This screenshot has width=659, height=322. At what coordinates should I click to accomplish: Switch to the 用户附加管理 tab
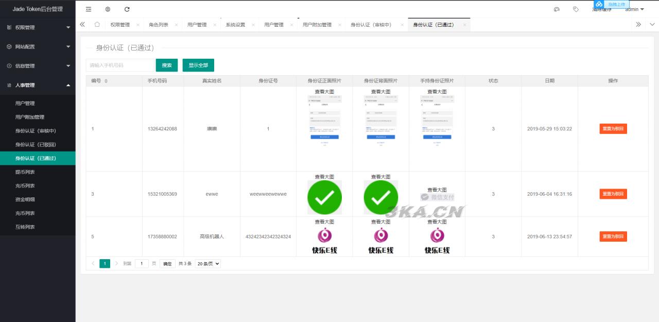click(317, 25)
